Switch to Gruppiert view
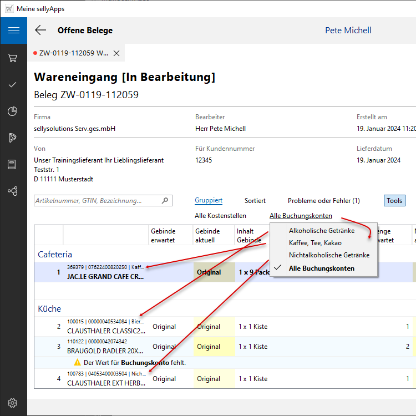The height and width of the screenshot is (416, 416). click(x=209, y=201)
